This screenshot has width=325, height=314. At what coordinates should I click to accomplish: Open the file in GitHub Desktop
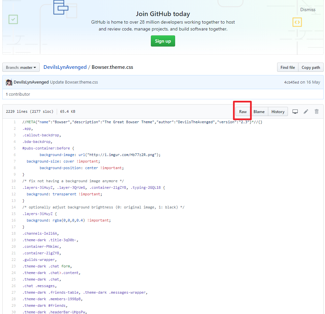(295, 111)
